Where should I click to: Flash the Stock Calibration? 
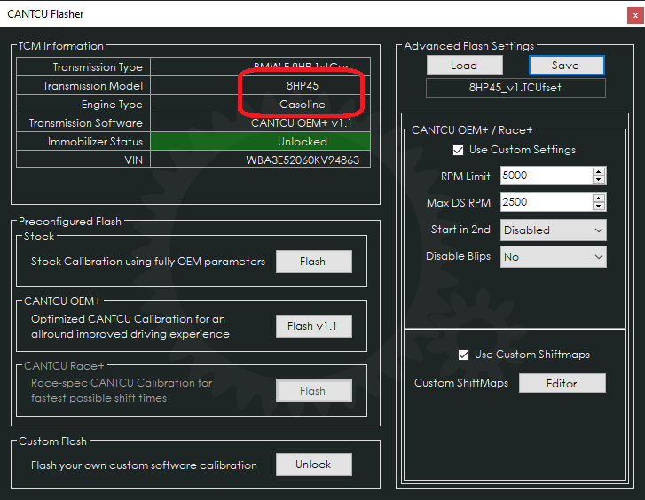pos(313,262)
